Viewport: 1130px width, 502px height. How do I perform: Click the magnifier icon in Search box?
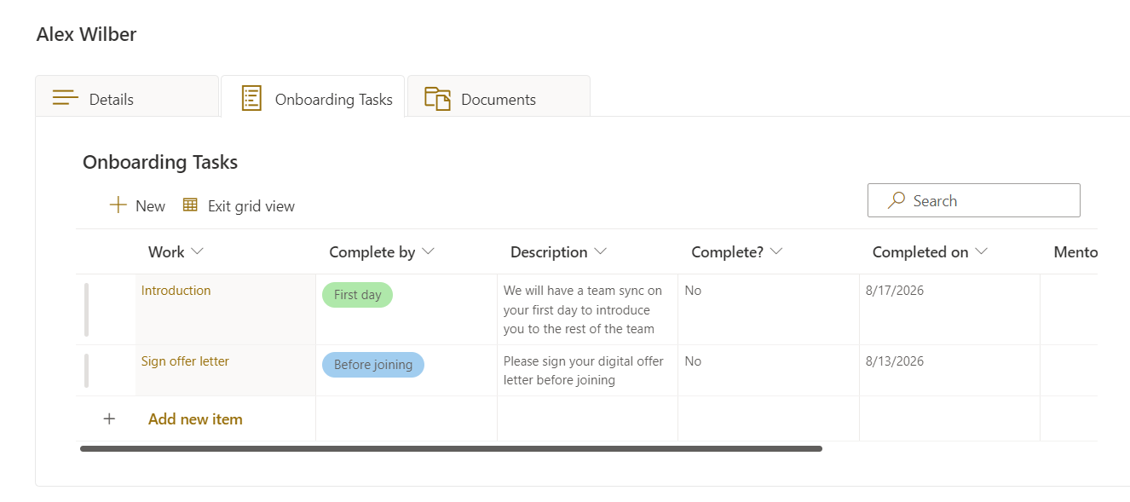click(897, 200)
